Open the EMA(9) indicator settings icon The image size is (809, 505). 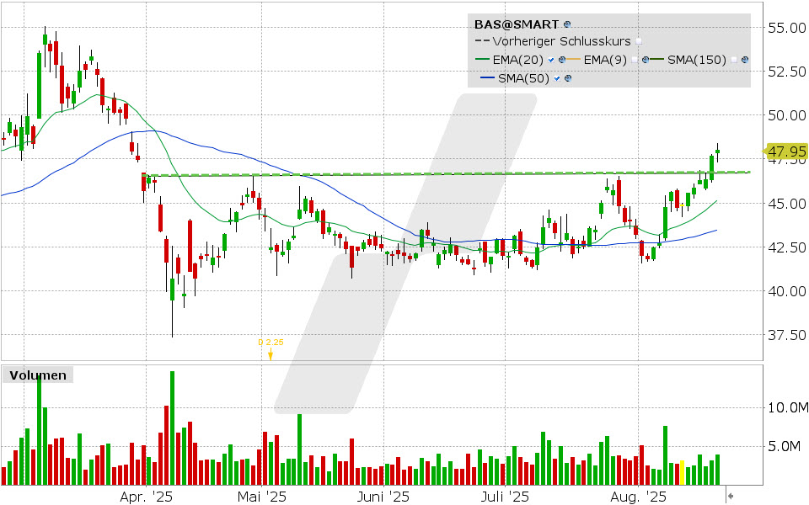pyautogui.click(x=645, y=61)
